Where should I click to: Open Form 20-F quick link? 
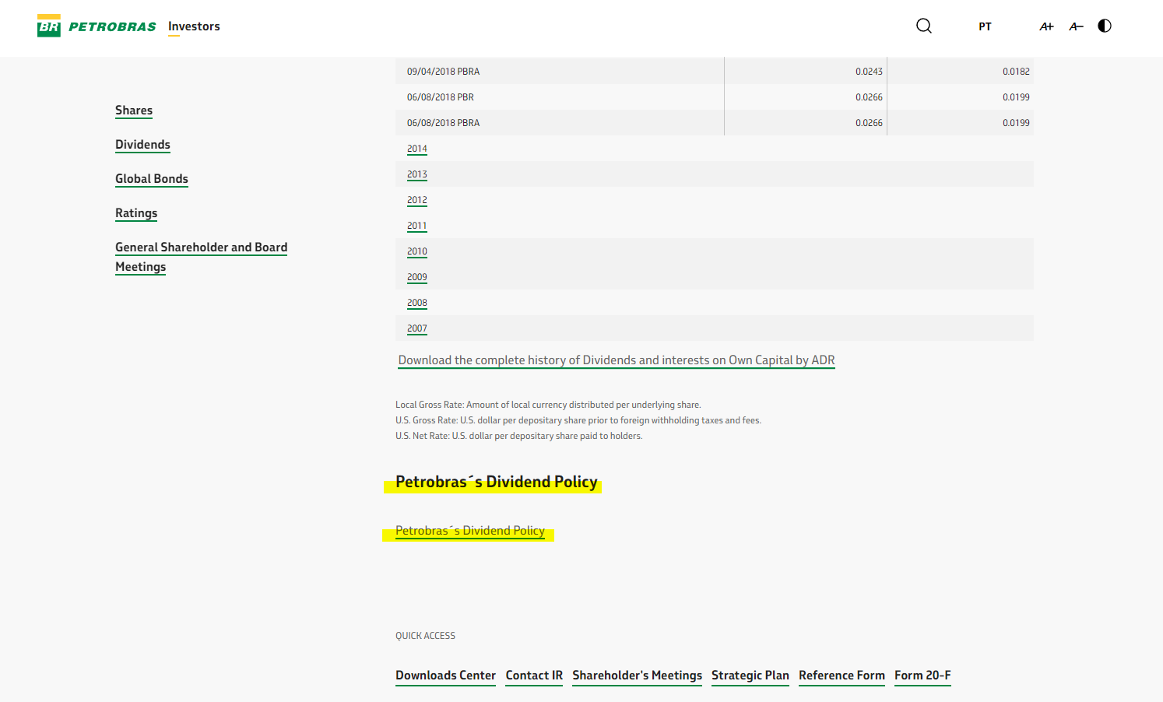point(922,676)
